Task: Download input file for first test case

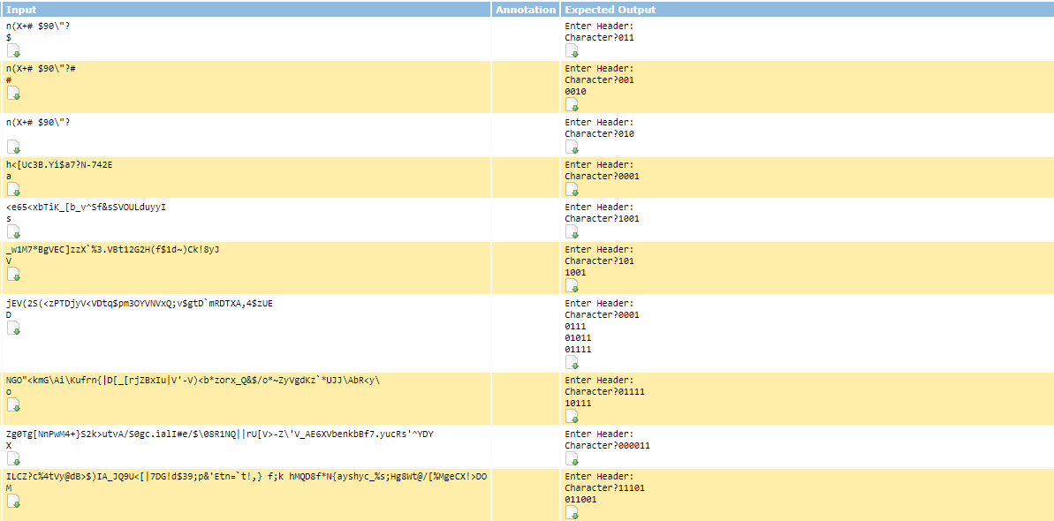Action: (14, 51)
